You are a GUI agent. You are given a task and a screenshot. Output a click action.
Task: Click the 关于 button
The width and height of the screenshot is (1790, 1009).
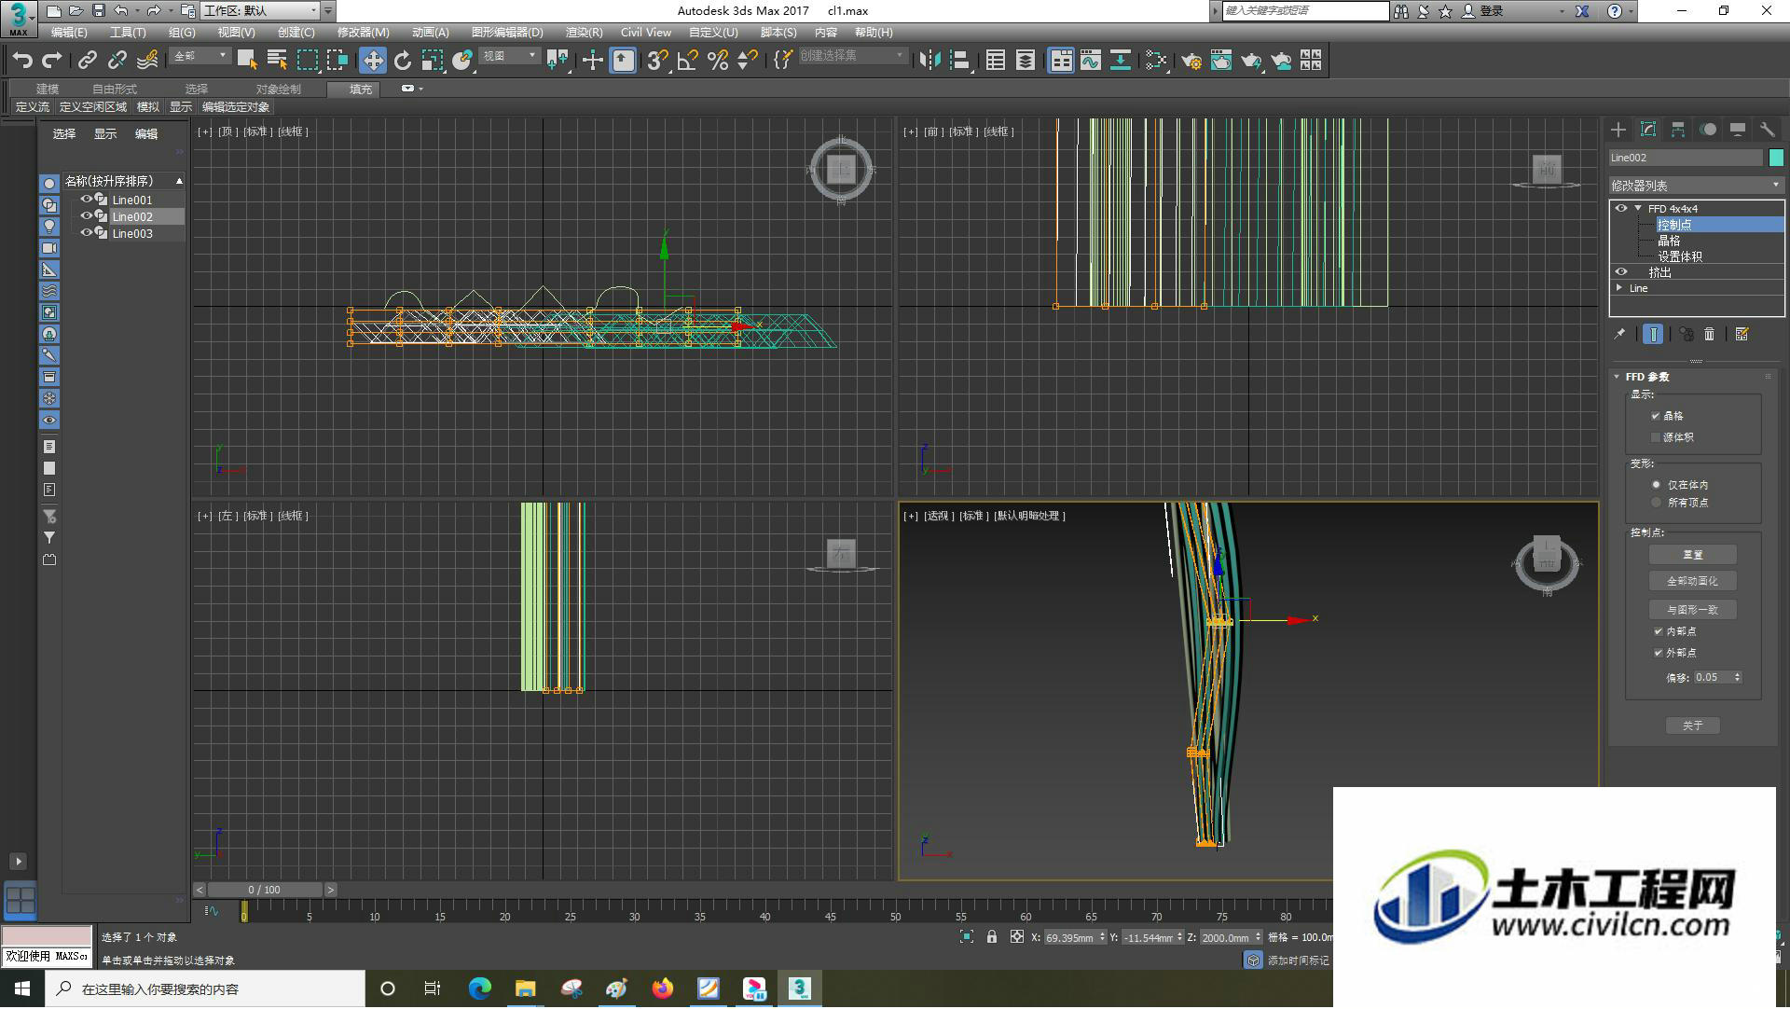tap(1692, 726)
